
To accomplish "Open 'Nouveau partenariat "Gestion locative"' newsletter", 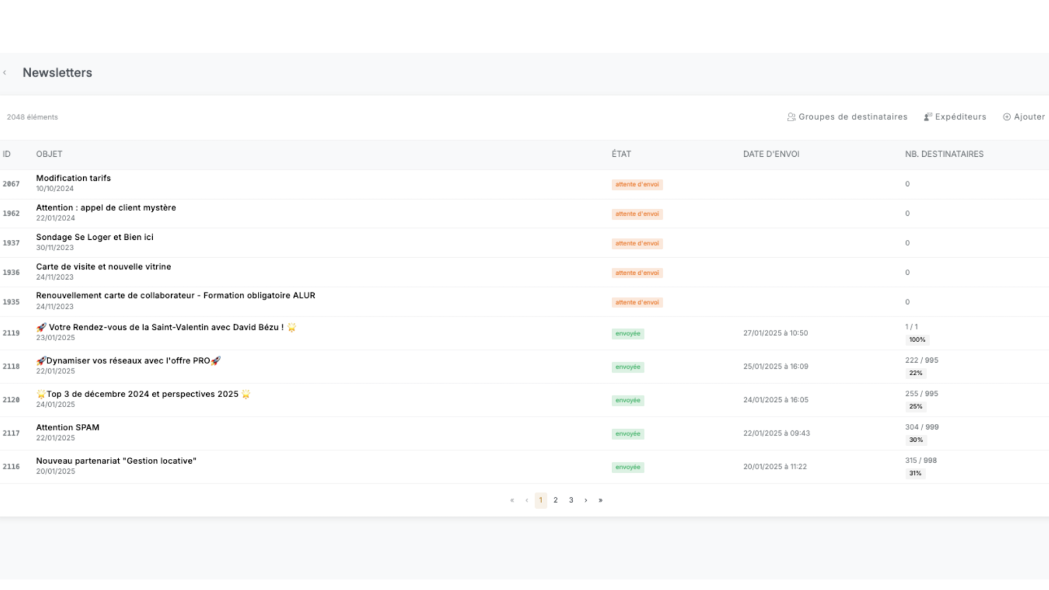I will point(116,461).
